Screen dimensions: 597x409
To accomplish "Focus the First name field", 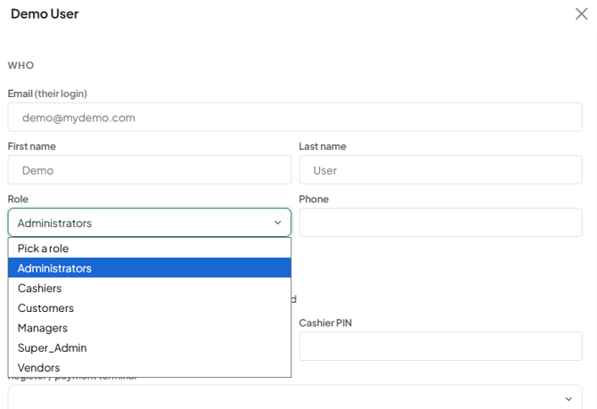I will click(x=150, y=170).
